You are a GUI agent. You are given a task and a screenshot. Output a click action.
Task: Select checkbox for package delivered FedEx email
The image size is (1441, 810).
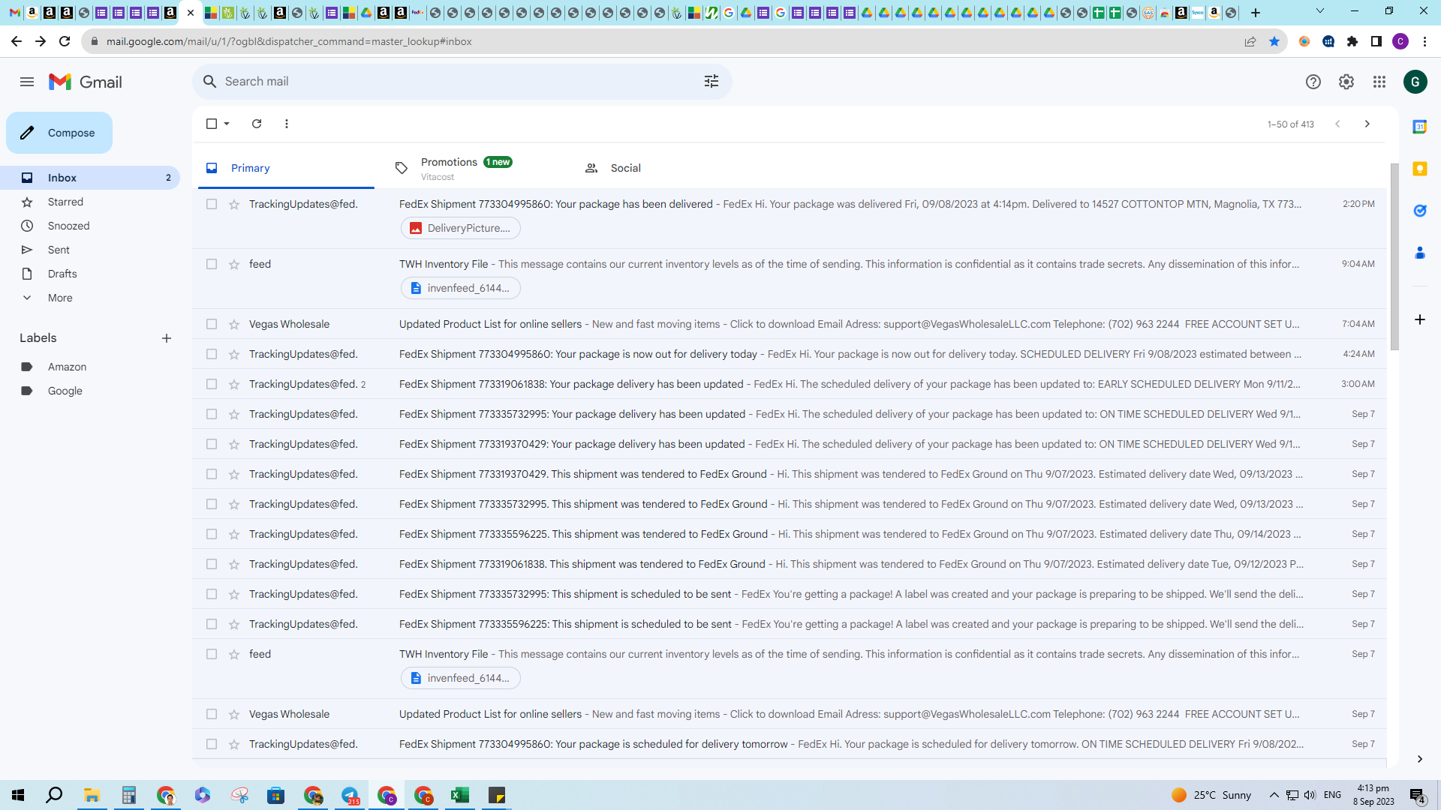(x=212, y=204)
